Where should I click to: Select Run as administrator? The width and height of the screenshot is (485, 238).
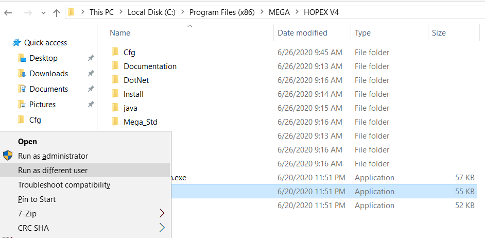click(x=53, y=156)
